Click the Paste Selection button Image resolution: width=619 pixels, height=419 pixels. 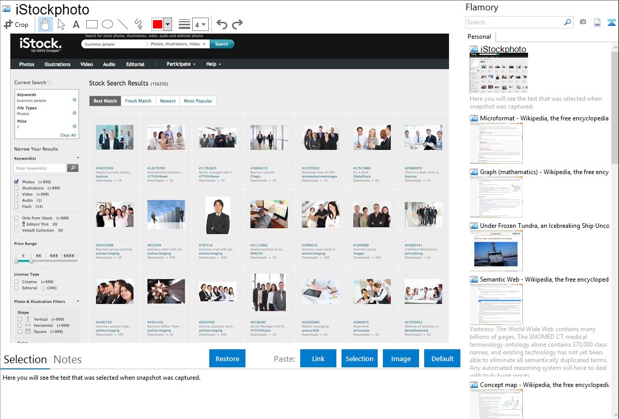point(360,359)
